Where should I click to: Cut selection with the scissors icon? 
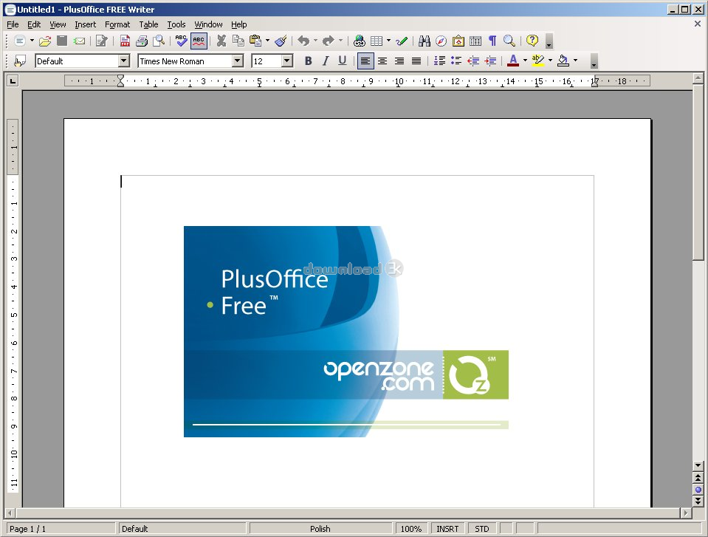pyautogui.click(x=221, y=41)
